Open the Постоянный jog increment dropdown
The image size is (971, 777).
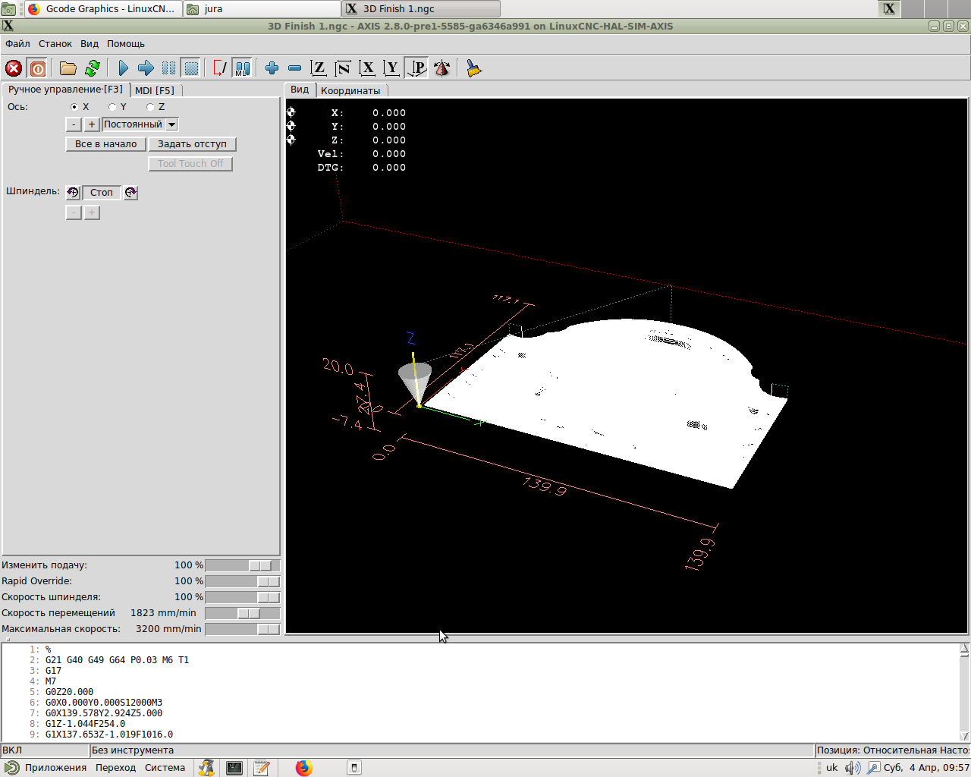pos(140,124)
